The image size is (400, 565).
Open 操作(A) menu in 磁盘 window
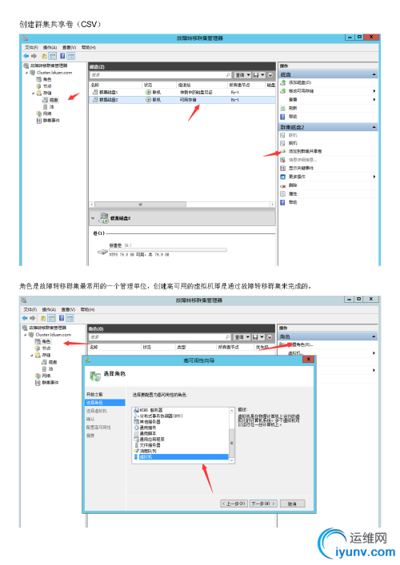tap(50, 48)
